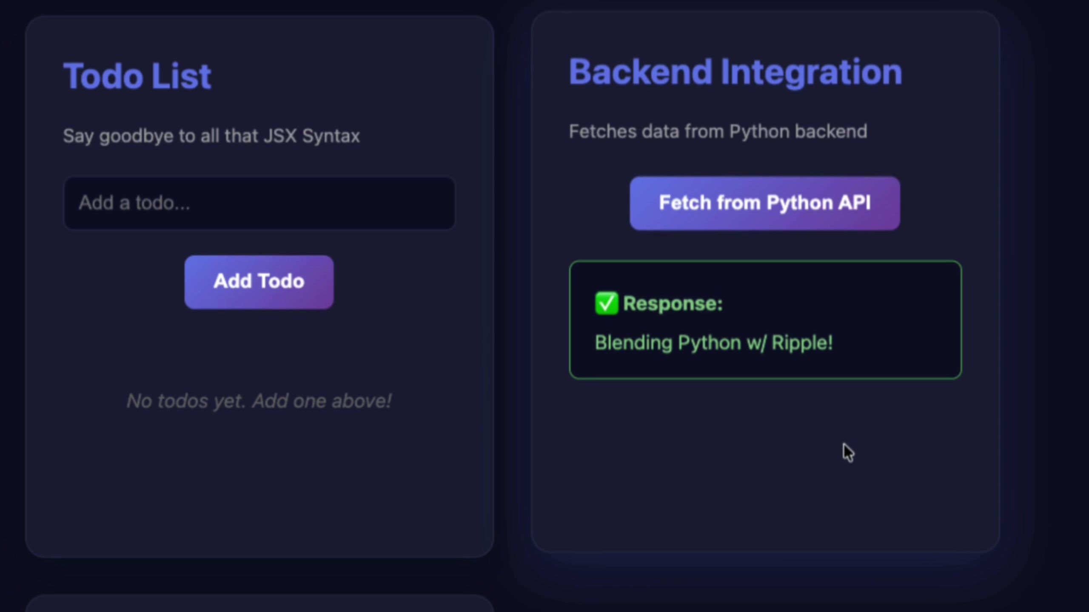Click the Blending Python w/ Ripple response text

click(713, 343)
